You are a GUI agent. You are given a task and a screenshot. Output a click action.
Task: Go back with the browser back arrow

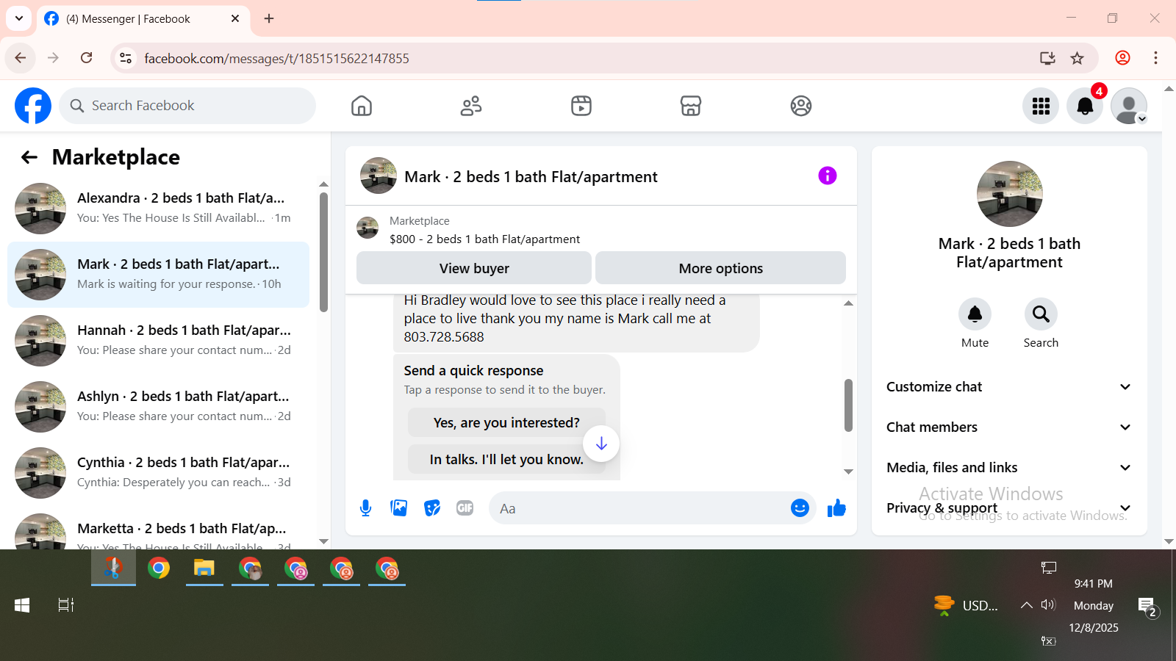[21, 58]
